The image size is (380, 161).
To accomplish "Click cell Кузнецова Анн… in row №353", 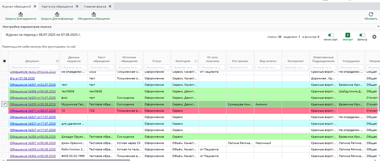I will pyautogui.click(x=240, y=104).
